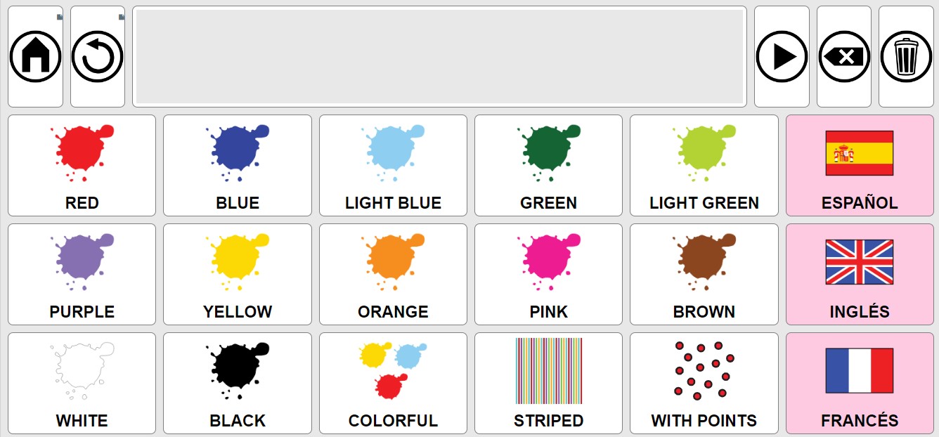Select the ORANGE splat tile

click(x=393, y=275)
